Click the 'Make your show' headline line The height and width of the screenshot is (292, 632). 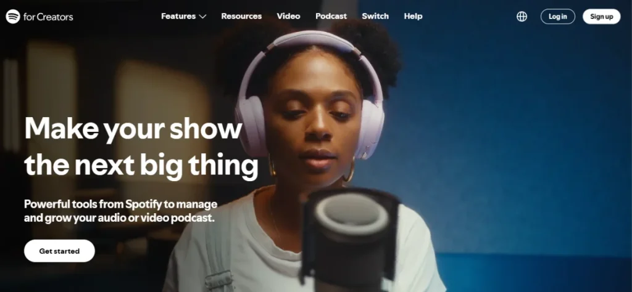[133, 129]
